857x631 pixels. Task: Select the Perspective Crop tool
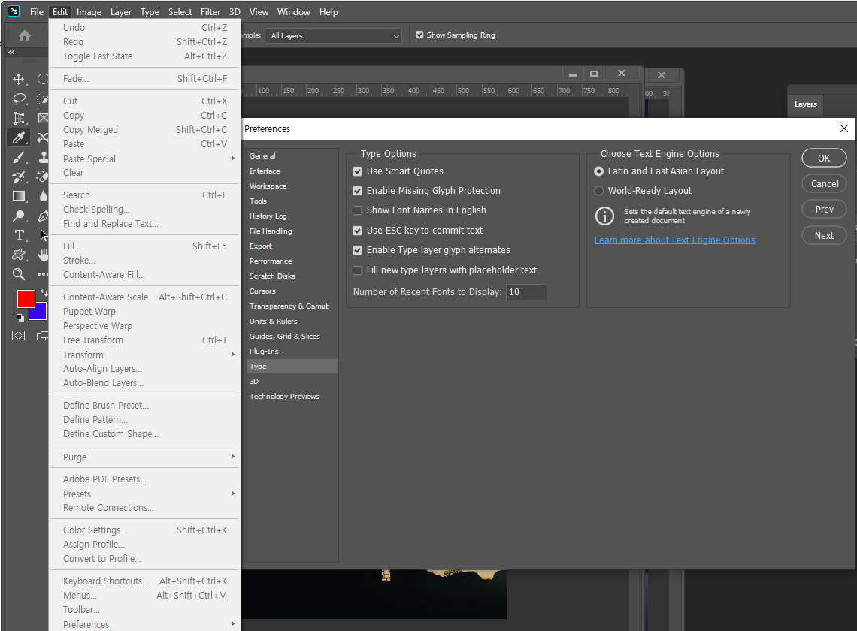[19, 118]
